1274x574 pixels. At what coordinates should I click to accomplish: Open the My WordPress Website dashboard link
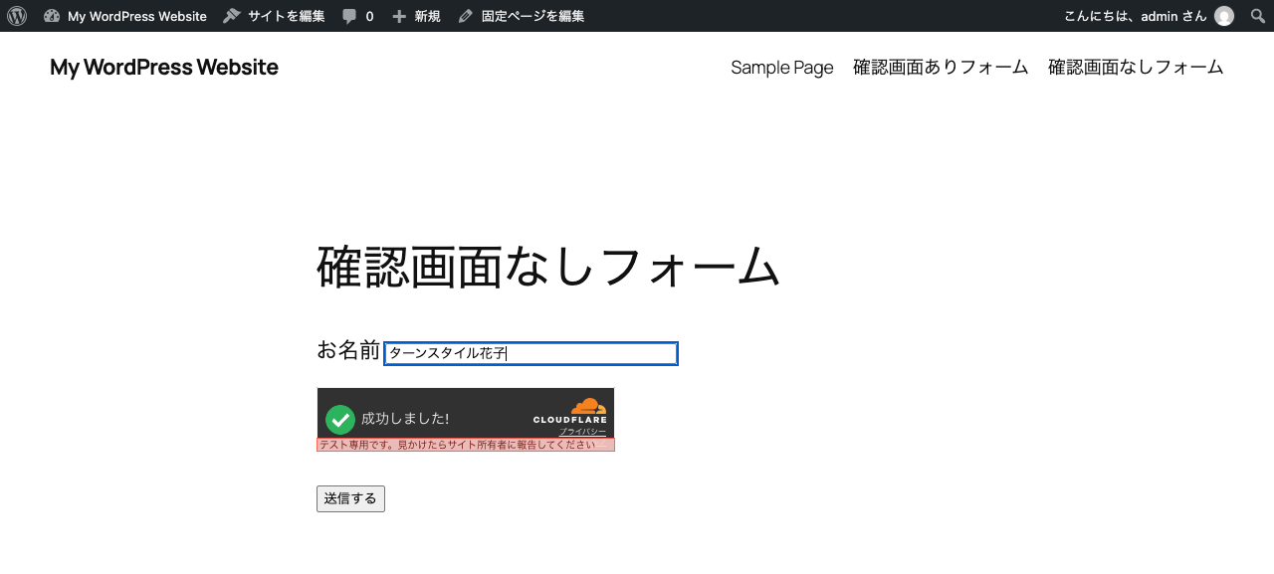tap(125, 16)
